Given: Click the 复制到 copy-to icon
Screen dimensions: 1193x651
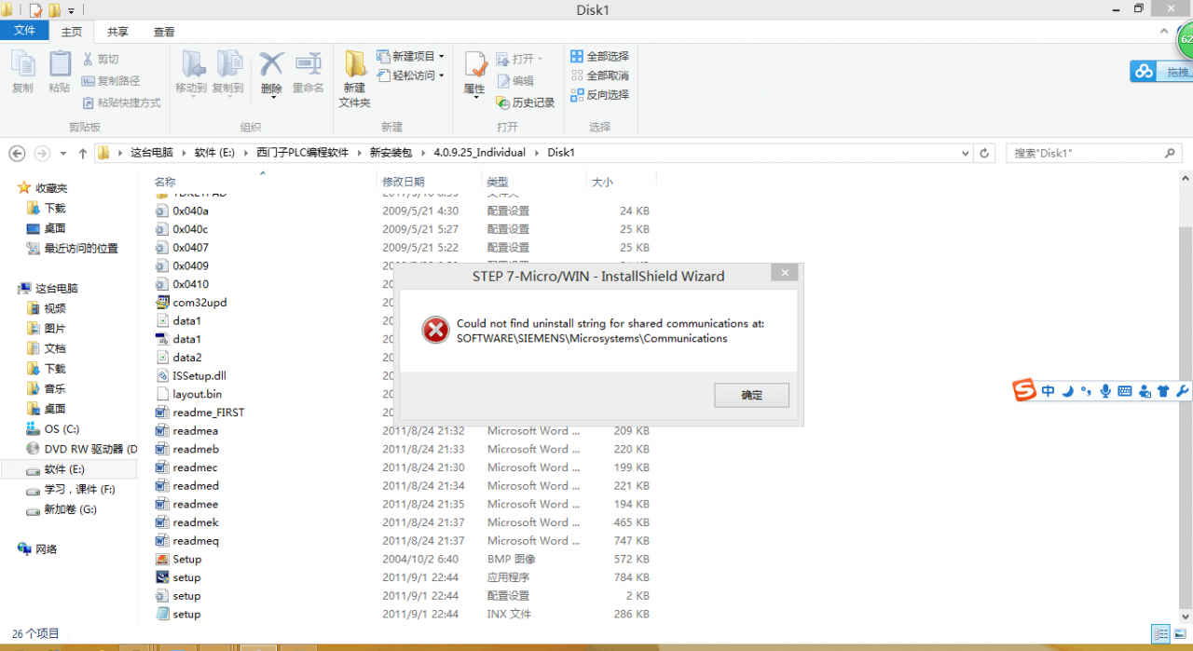Looking at the screenshot, I should 228,72.
